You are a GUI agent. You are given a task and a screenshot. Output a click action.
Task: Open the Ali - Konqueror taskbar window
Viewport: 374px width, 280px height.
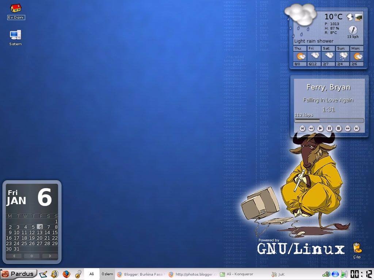244,274
